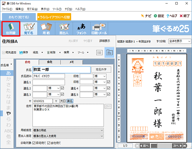Open 連名5 honorific 様 dropdown
Screen dimensions: 192x149
coord(100,95)
